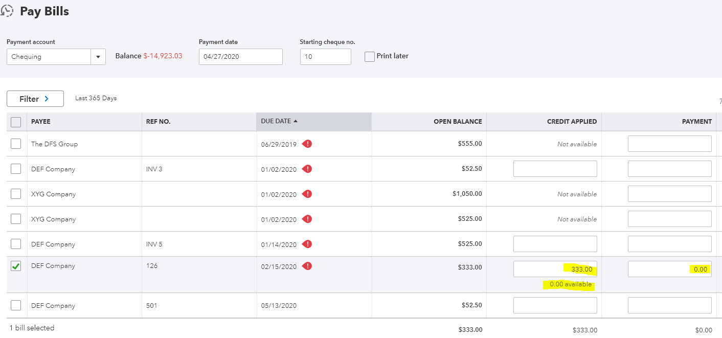Click overdue icon on $525.00 XYG Company bill
Viewport: 722px width, 338px height.
pyautogui.click(x=307, y=219)
